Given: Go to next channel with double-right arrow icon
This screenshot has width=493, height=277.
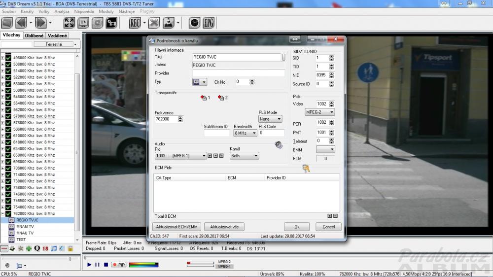Looking at the screenshot, I should coord(41,23).
